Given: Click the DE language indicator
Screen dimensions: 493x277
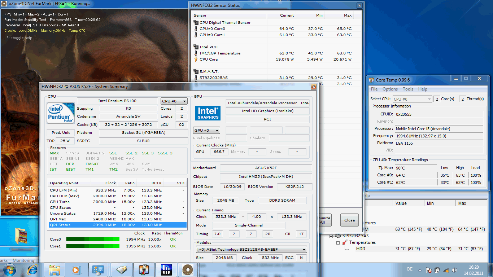Looking at the screenshot, I should 410,269.
